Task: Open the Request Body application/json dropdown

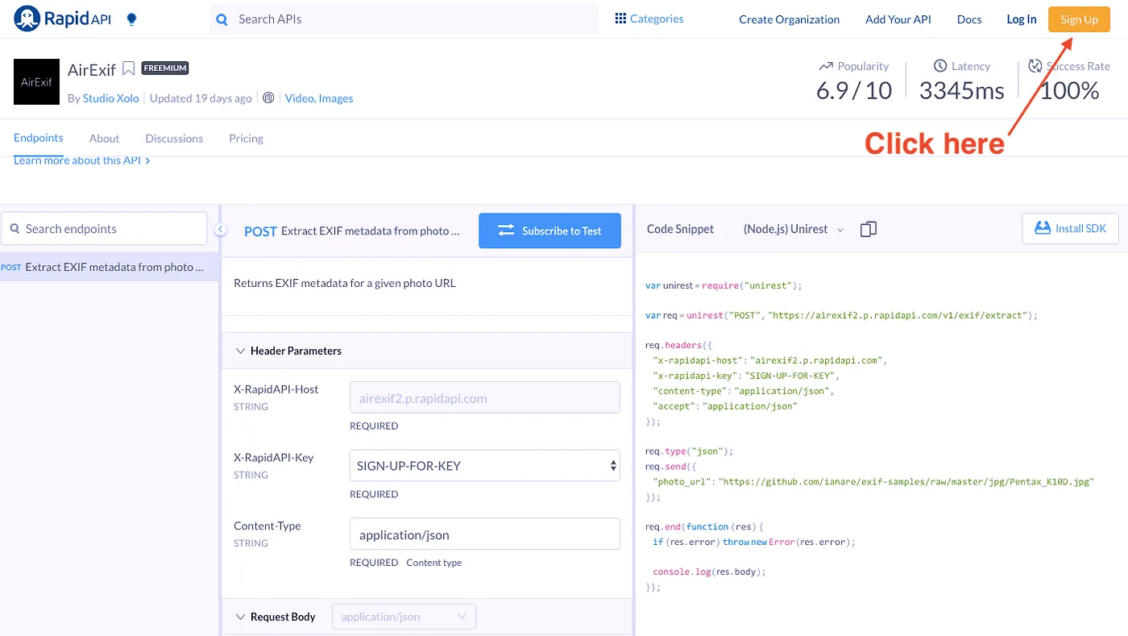Action: [x=404, y=617]
